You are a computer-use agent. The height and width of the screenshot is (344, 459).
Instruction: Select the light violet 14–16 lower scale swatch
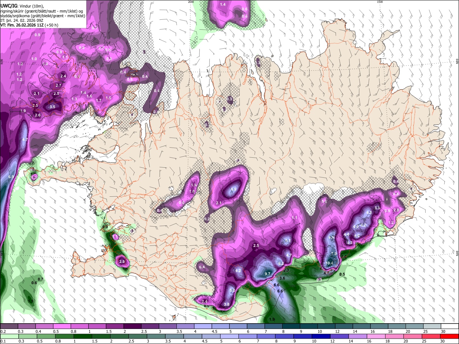[358, 336]
